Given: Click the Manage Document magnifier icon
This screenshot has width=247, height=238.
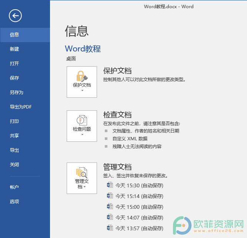Looking at the screenshot, I should [x=82, y=173].
